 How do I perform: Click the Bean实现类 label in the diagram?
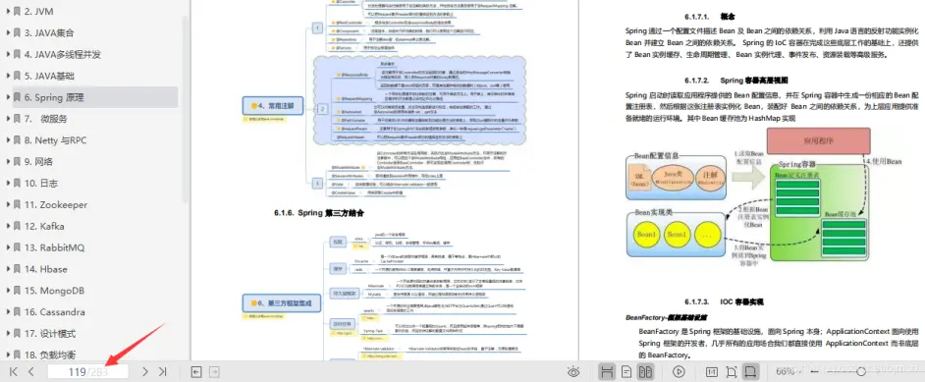(653, 212)
